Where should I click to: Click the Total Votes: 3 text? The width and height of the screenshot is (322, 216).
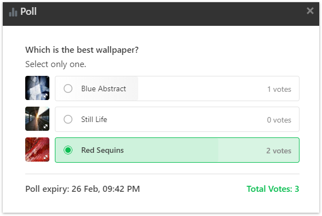coord(273,189)
